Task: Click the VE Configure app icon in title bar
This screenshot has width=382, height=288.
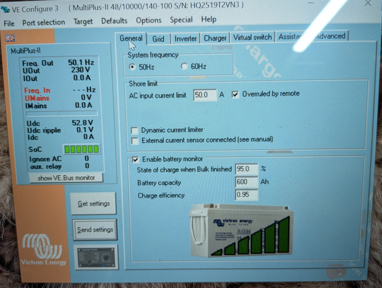Action: coord(6,9)
